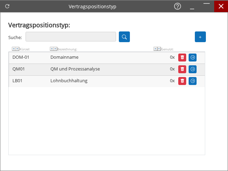Open DOM-01 details with arrow button

click(192, 57)
